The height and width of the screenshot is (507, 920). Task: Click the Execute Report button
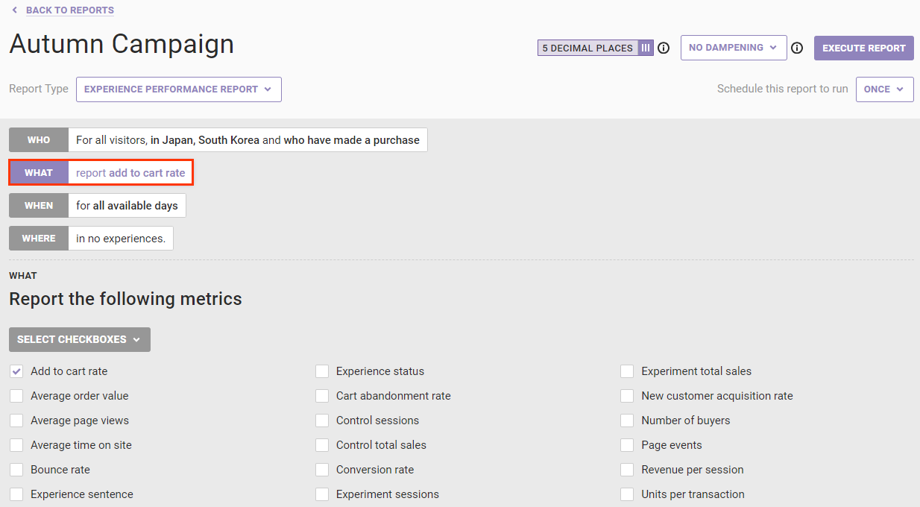pyautogui.click(x=863, y=48)
